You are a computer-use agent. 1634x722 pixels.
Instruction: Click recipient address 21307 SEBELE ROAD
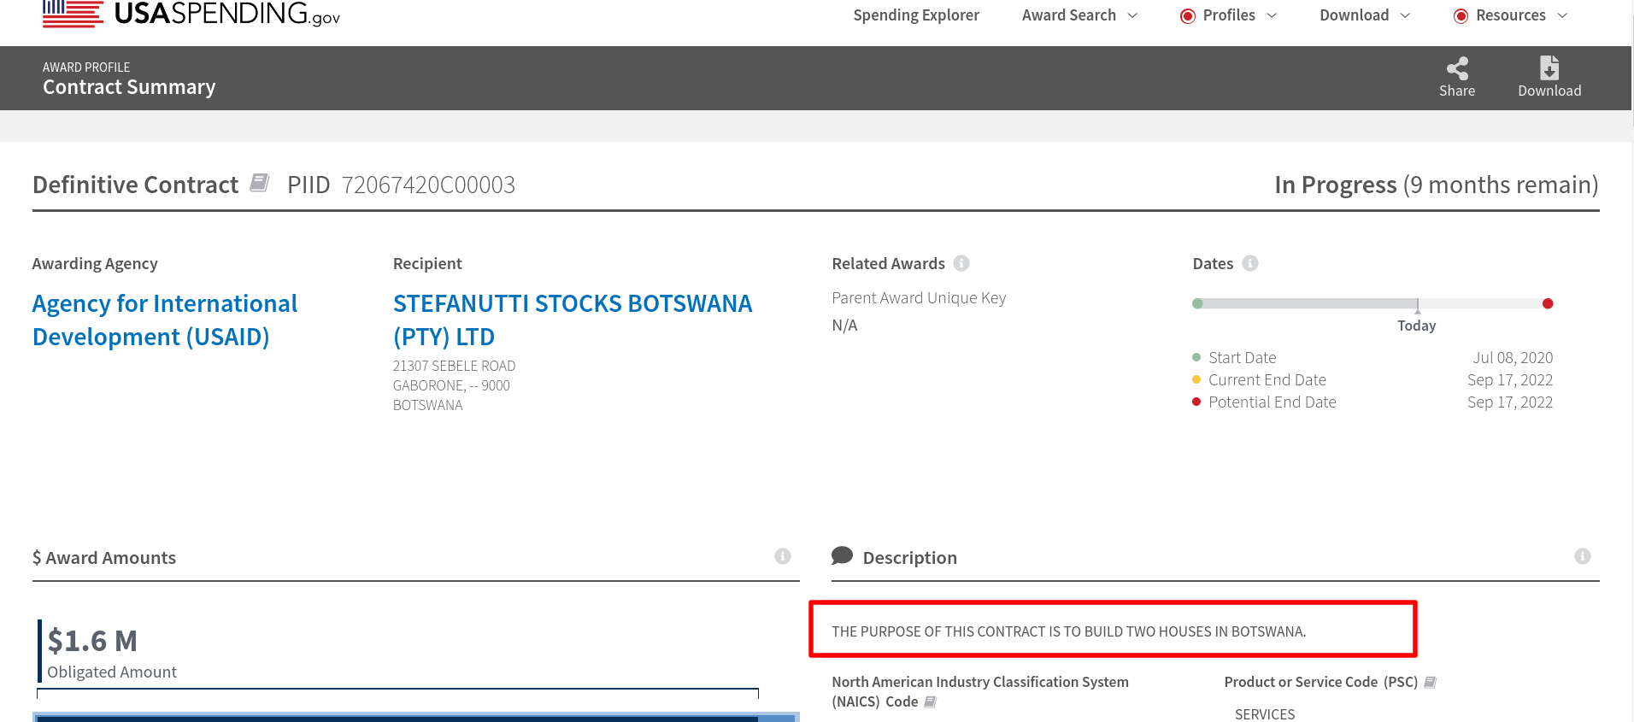[x=455, y=366]
